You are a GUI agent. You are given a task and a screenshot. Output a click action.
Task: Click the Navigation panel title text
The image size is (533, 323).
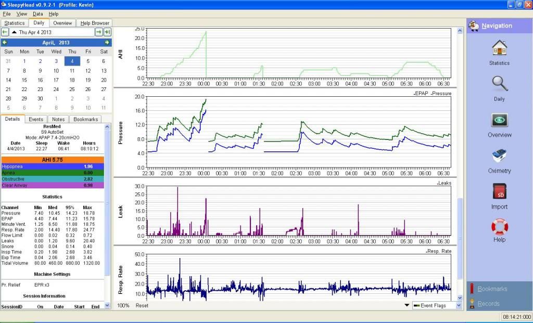[x=497, y=25]
